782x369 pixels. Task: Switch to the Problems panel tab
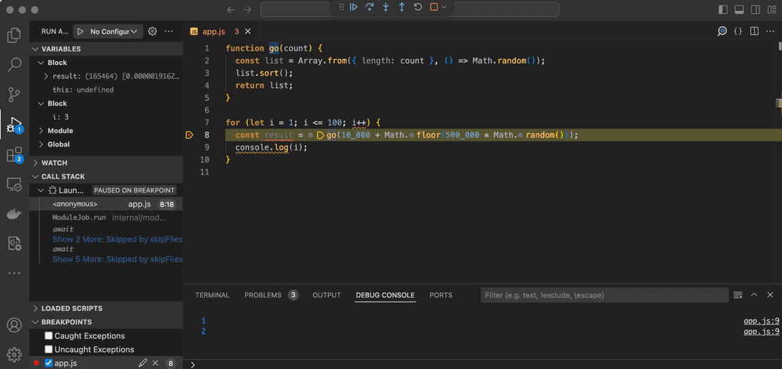tap(263, 295)
